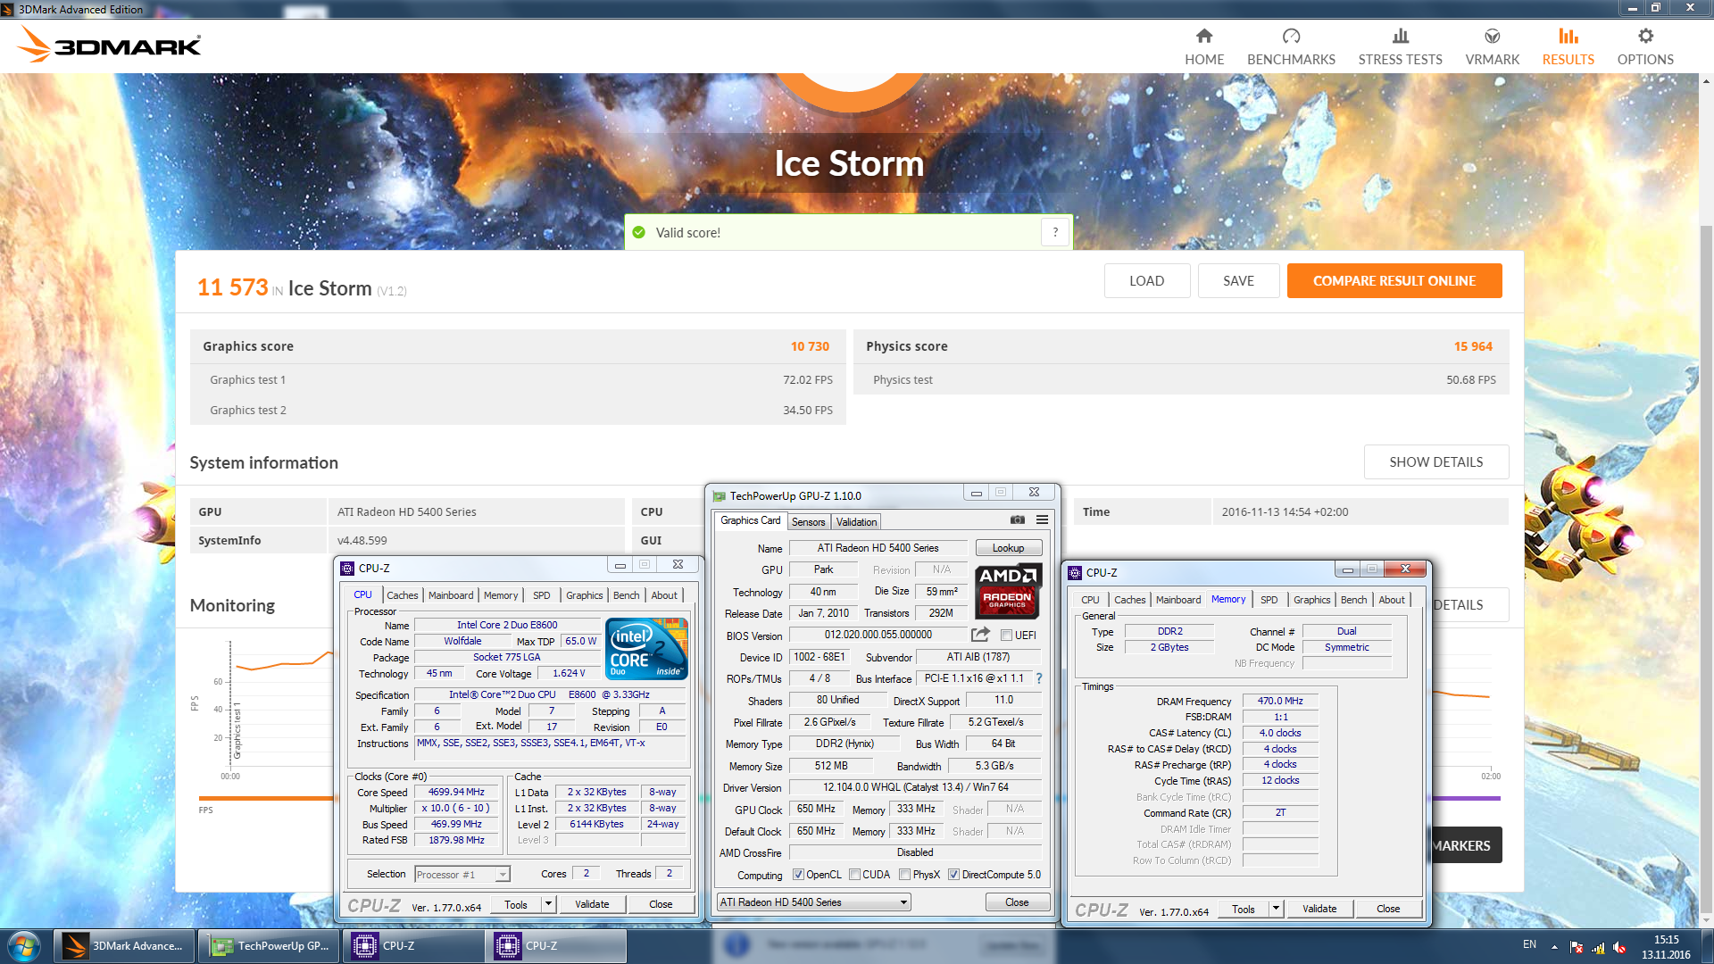The image size is (1714, 964).
Task: Click the volume icon in system tray
Action: coord(1619,947)
